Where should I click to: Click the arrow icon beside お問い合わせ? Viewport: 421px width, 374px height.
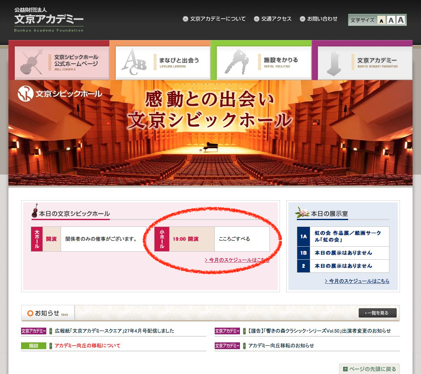tap(302, 19)
